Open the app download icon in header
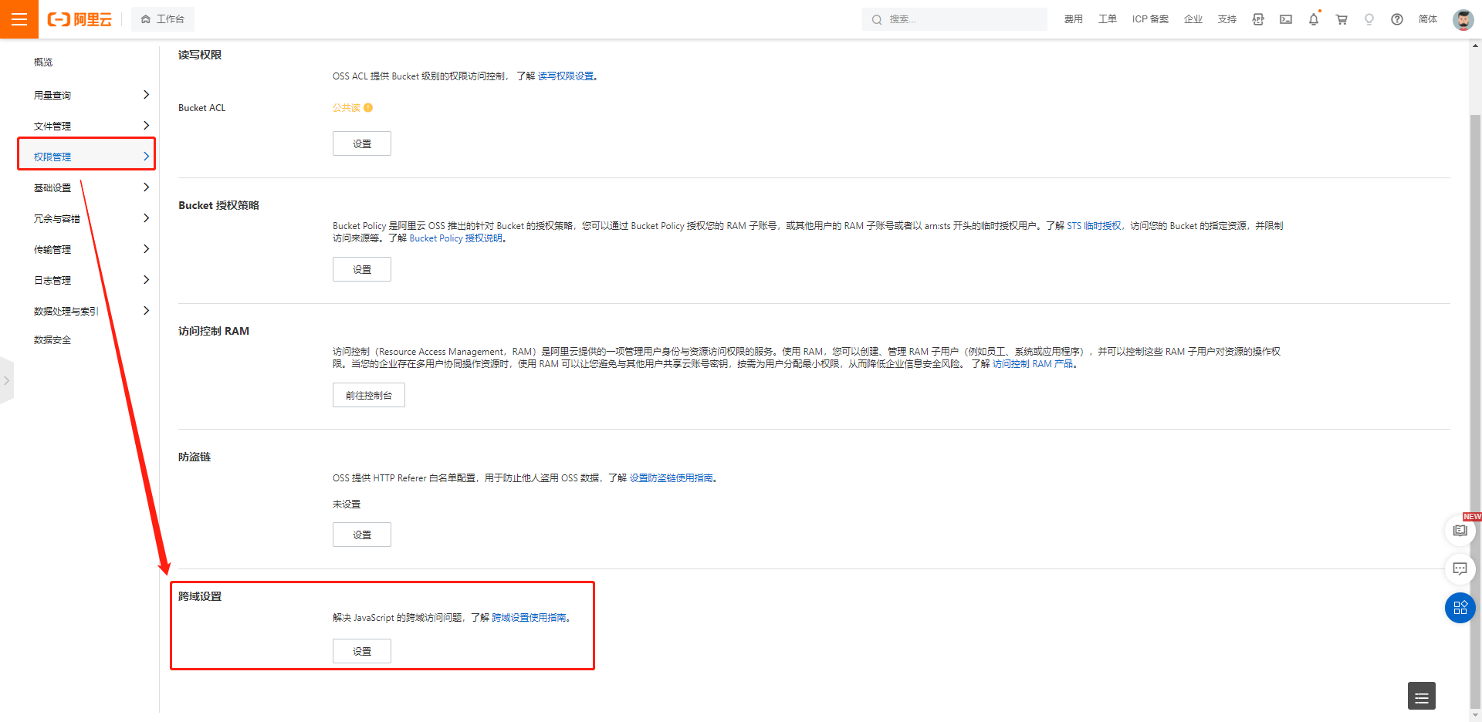Viewport: 1482px width, 722px height. click(1258, 19)
